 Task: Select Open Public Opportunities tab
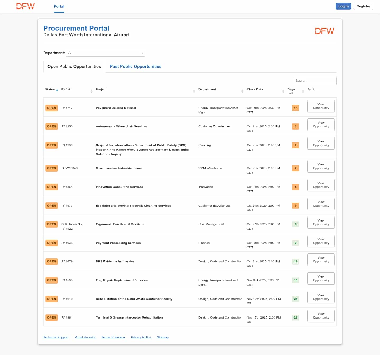pos(74,67)
